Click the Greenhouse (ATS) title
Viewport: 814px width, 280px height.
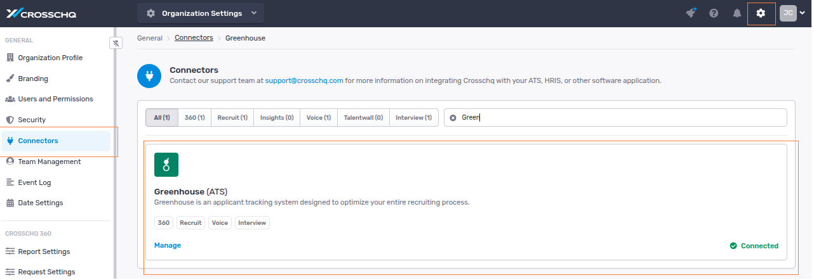[x=190, y=191]
